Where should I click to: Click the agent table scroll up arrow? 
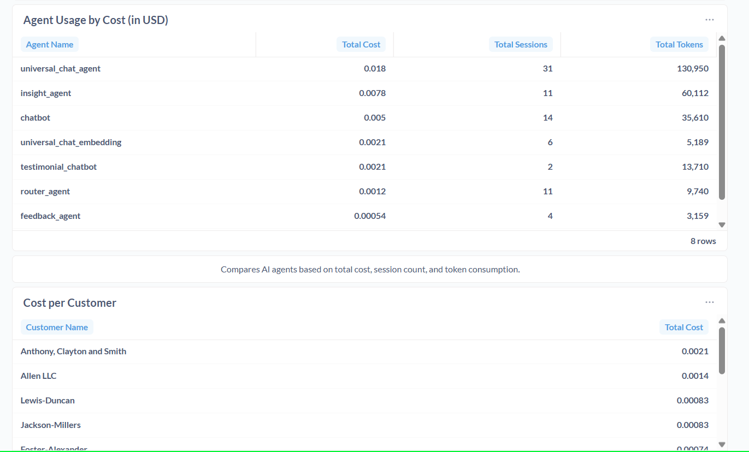click(x=722, y=38)
